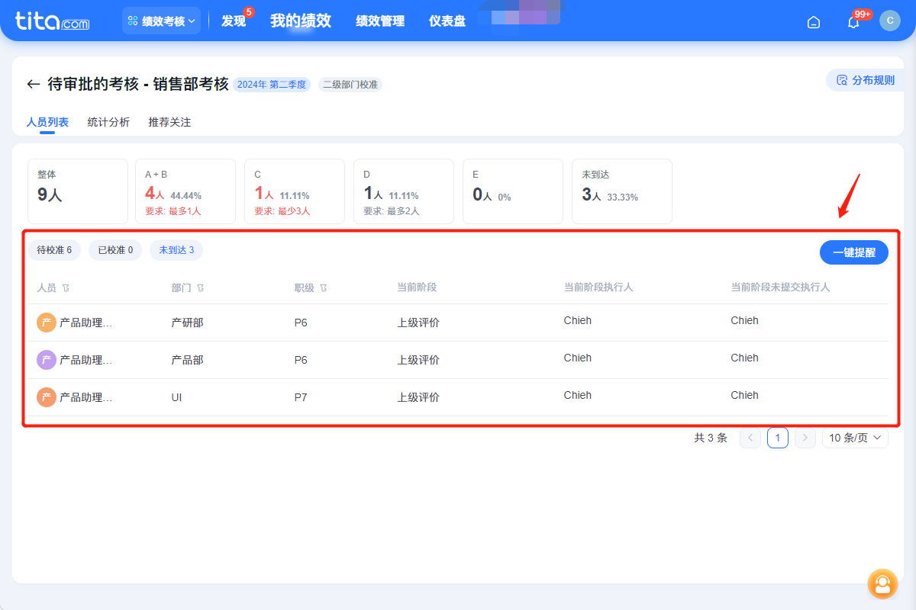
Task: Open the orange customer support chat icon
Action: 882,584
